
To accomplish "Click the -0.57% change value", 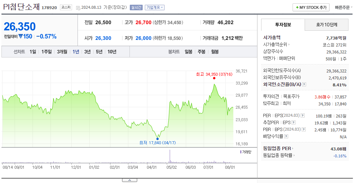I will (46, 36).
